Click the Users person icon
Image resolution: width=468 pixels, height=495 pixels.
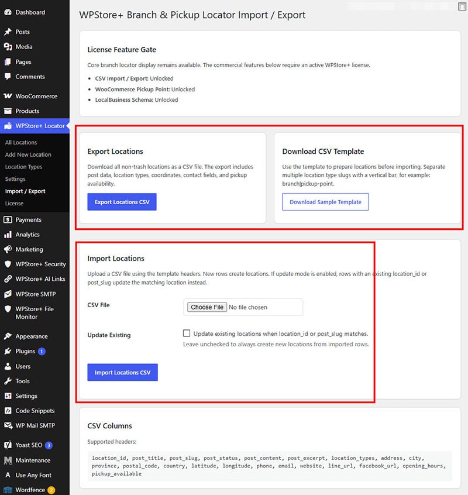coord(8,366)
